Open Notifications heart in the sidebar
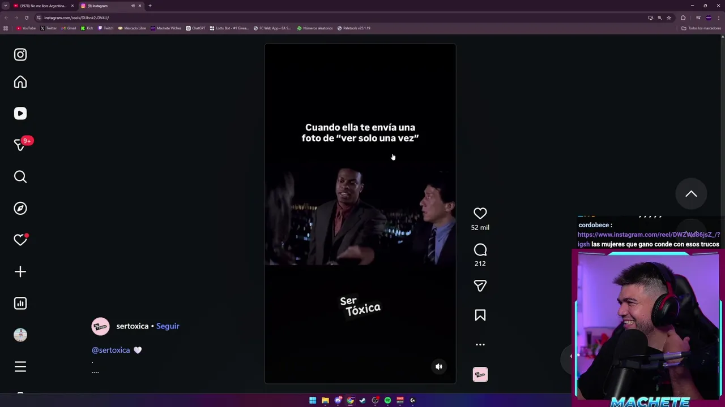This screenshot has width=725, height=407. click(x=20, y=240)
